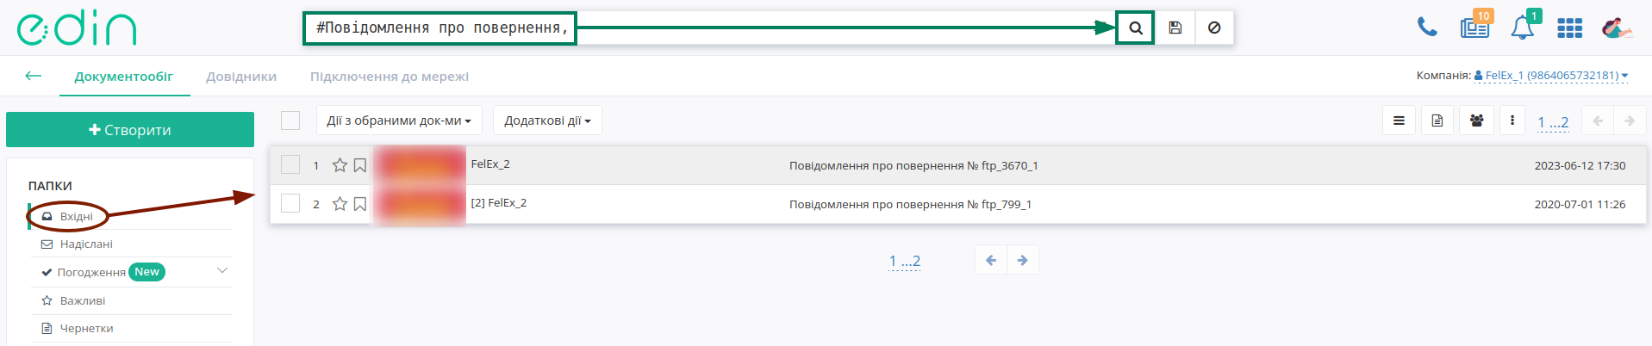This screenshot has width=1652, height=346.
Task: Click the company logo thumbnail in row 2
Action: coord(420,204)
